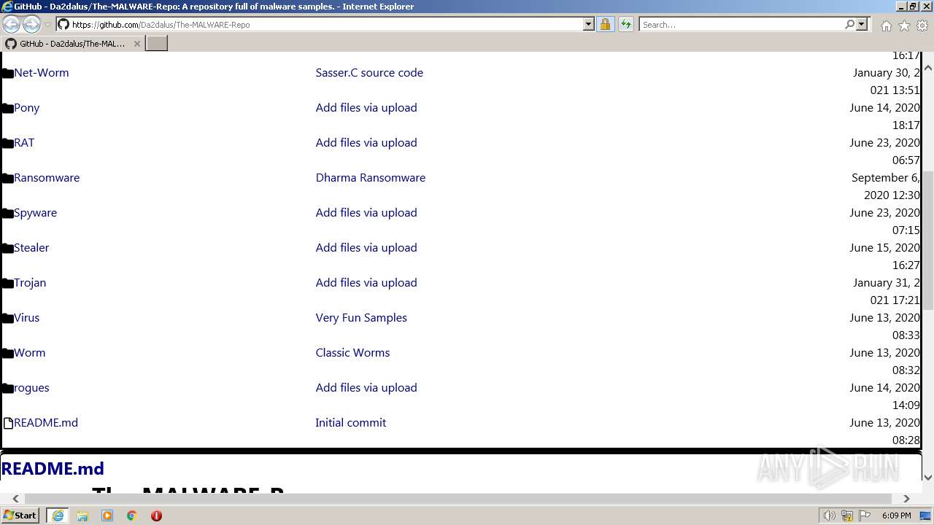This screenshot has width=934, height=525.
Task: Click the Internet Explorer taskbar button
Action: pos(58,516)
